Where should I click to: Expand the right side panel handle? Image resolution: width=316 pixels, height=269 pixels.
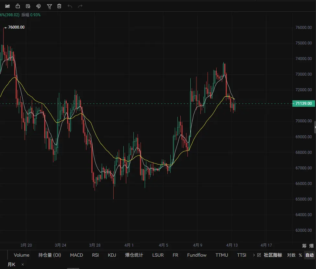[315, 127]
